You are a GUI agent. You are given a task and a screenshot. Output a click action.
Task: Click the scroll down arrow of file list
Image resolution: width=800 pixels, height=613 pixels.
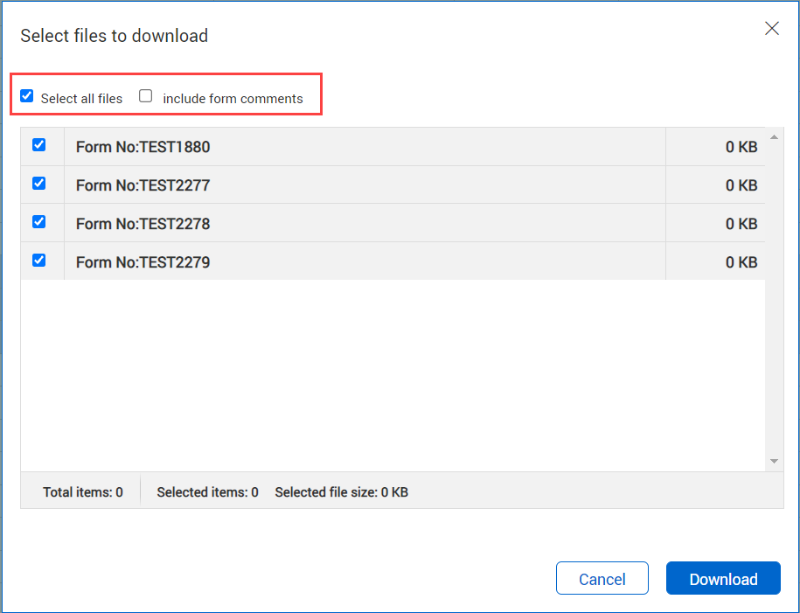[774, 462]
